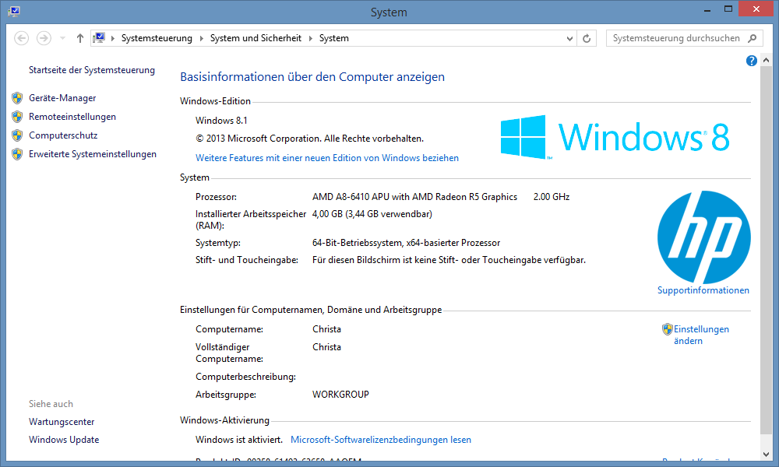Go to Startseite der Systemsteuerung

[91, 70]
